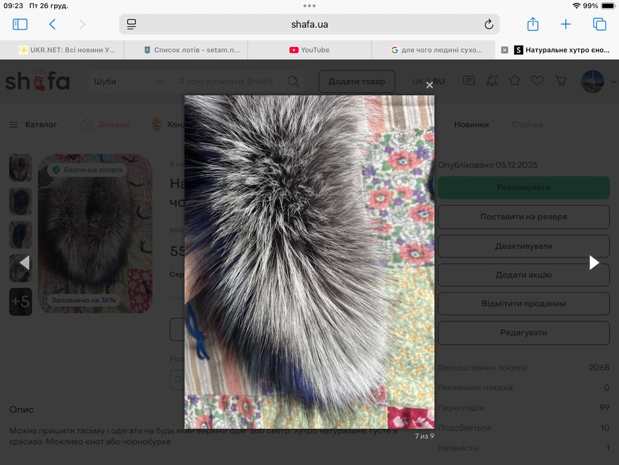
Task: Go back in Safari
Action: click(52, 25)
